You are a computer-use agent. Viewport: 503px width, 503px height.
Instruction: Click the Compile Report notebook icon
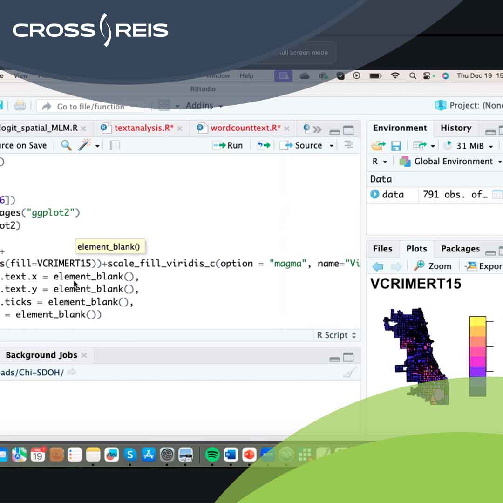[115, 145]
